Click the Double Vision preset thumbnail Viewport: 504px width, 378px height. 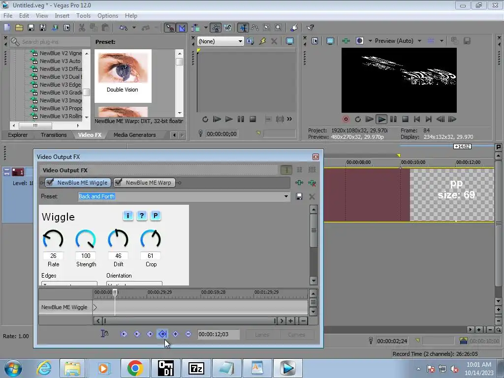click(123, 76)
